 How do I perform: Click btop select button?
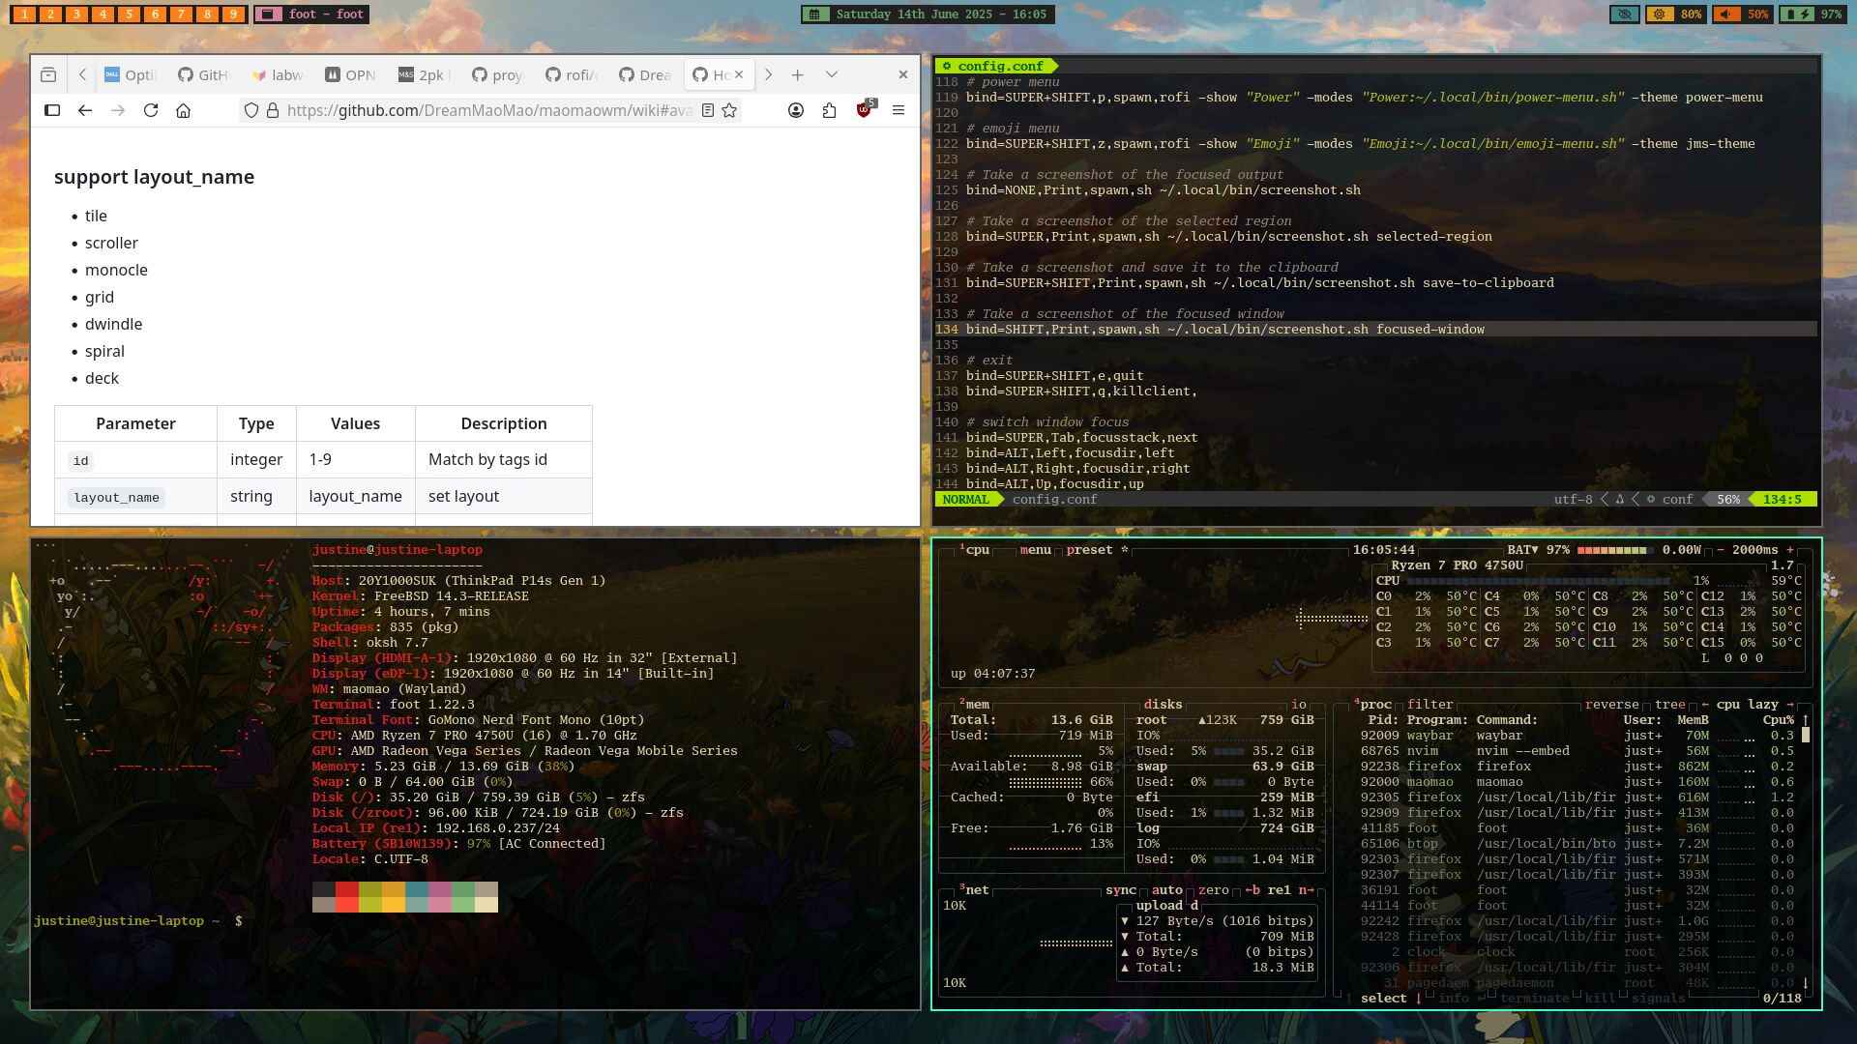(x=1383, y=999)
